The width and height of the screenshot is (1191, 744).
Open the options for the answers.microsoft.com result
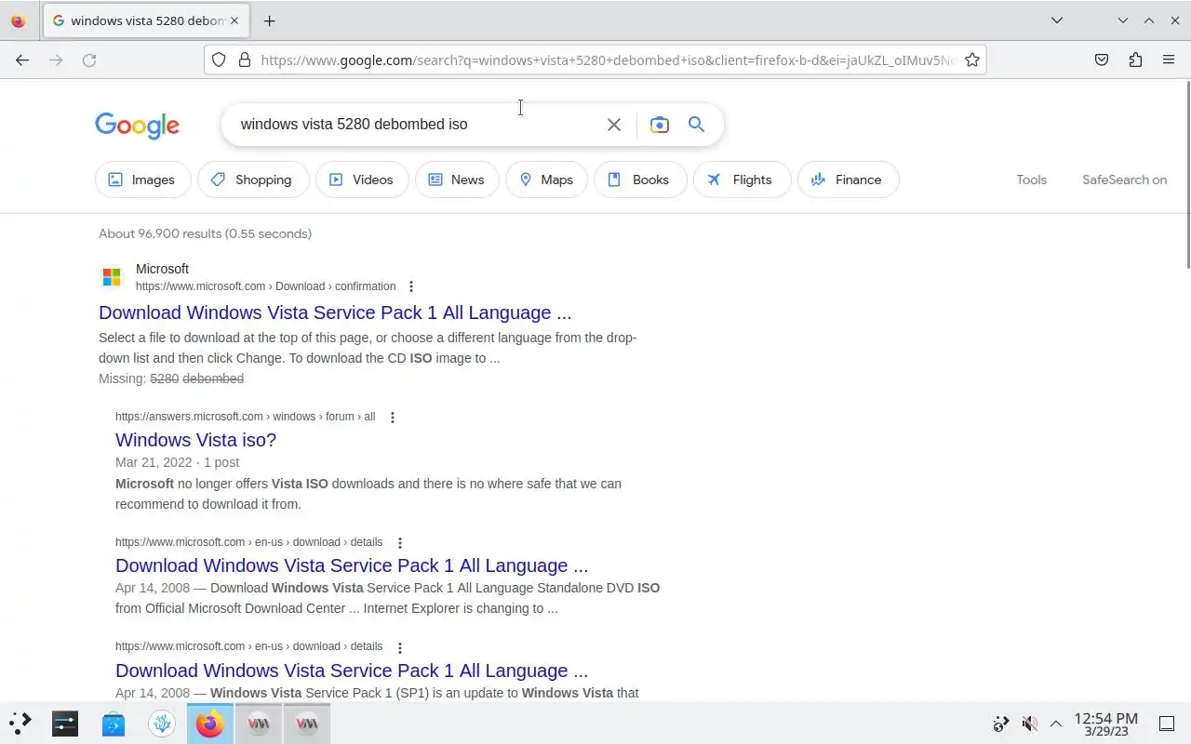pos(393,418)
